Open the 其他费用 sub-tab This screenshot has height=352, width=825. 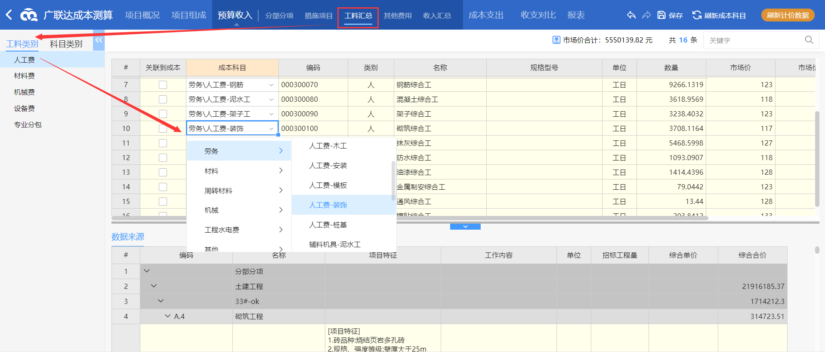(398, 15)
